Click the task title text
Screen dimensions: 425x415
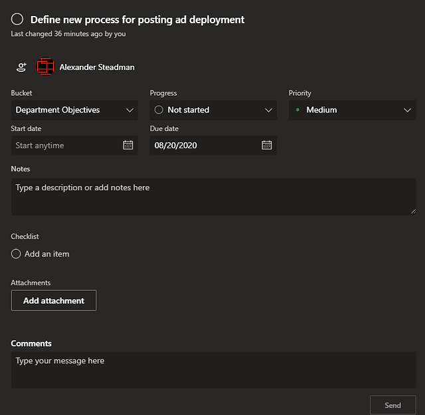(x=137, y=20)
